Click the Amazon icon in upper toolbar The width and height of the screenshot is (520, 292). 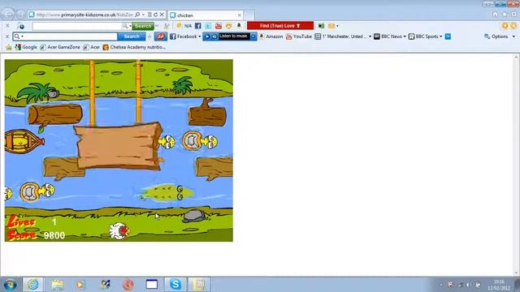pyautogui.click(x=239, y=25)
